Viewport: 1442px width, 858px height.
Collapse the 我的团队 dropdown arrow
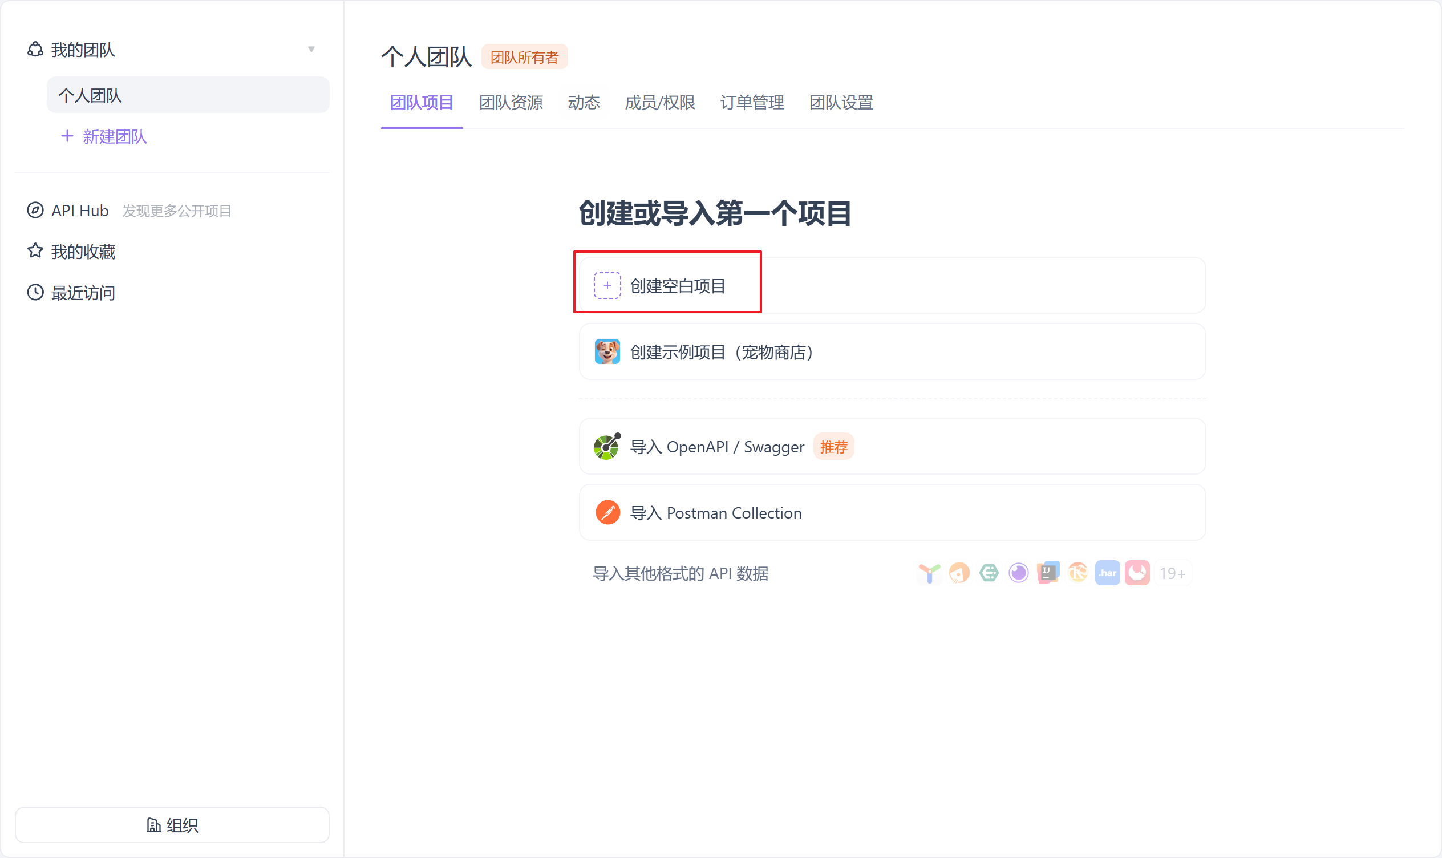311,50
